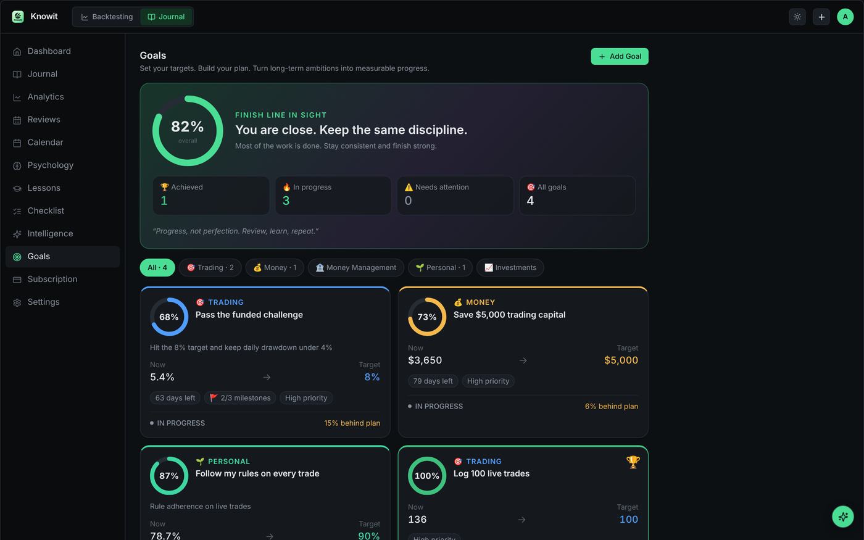Open the user avatar "A" menu

pyautogui.click(x=845, y=17)
